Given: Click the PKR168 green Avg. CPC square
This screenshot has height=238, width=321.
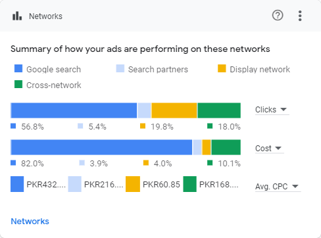Looking at the screenshot, I should point(189,184).
